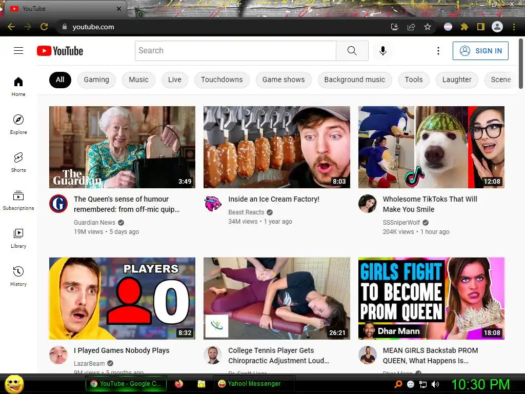
Task: Close the YouTube browser tab
Action: point(119,9)
